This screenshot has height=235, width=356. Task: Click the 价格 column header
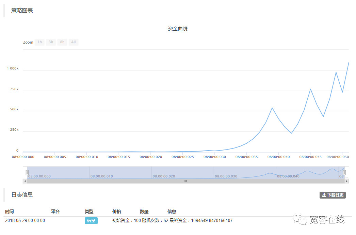[116, 211]
